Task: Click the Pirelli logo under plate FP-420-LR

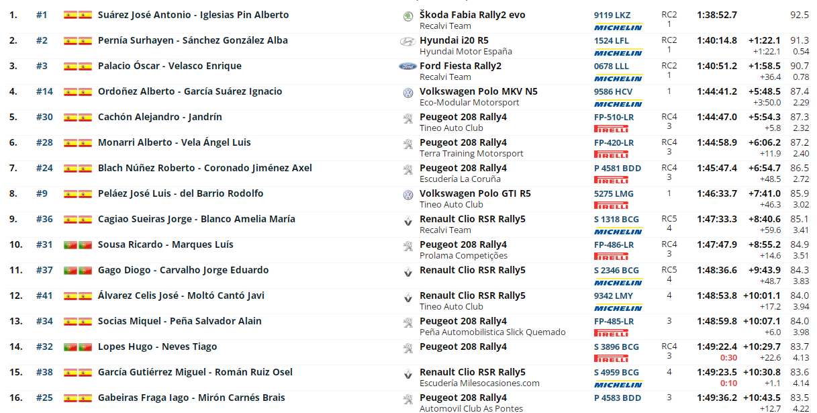Action: tap(612, 154)
